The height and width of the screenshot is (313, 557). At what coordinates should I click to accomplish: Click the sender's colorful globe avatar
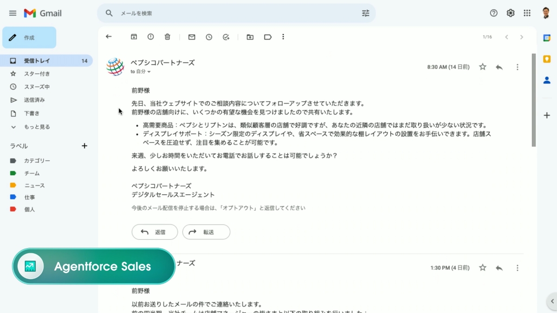pos(115,67)
